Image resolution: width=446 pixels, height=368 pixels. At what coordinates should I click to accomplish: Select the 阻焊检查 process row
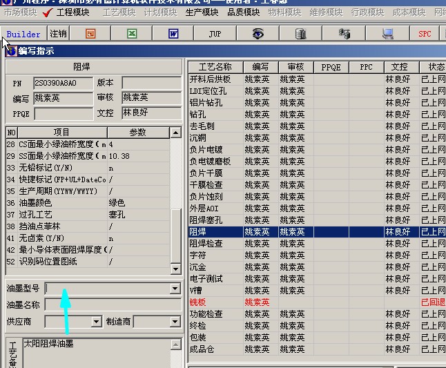click(x=317, y=244)
